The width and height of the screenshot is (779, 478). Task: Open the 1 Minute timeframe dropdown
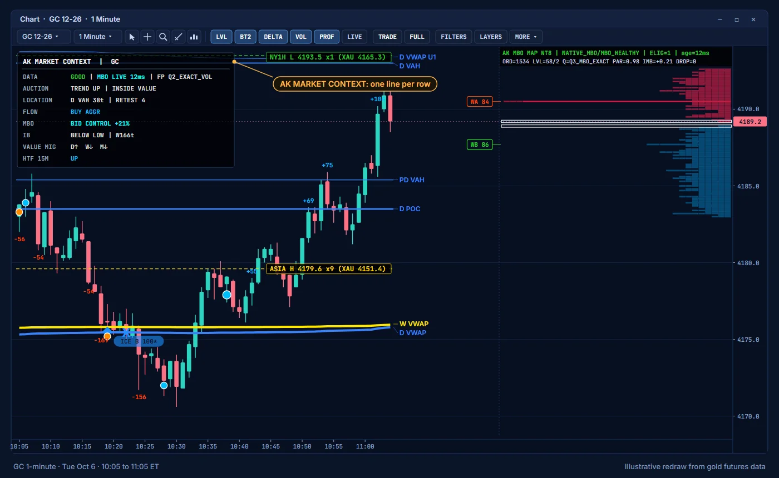click(x=99, y=37)
